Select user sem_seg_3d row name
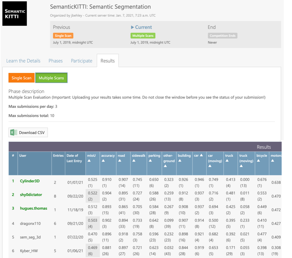Viewport: 292px width, 258px height. 30,237
